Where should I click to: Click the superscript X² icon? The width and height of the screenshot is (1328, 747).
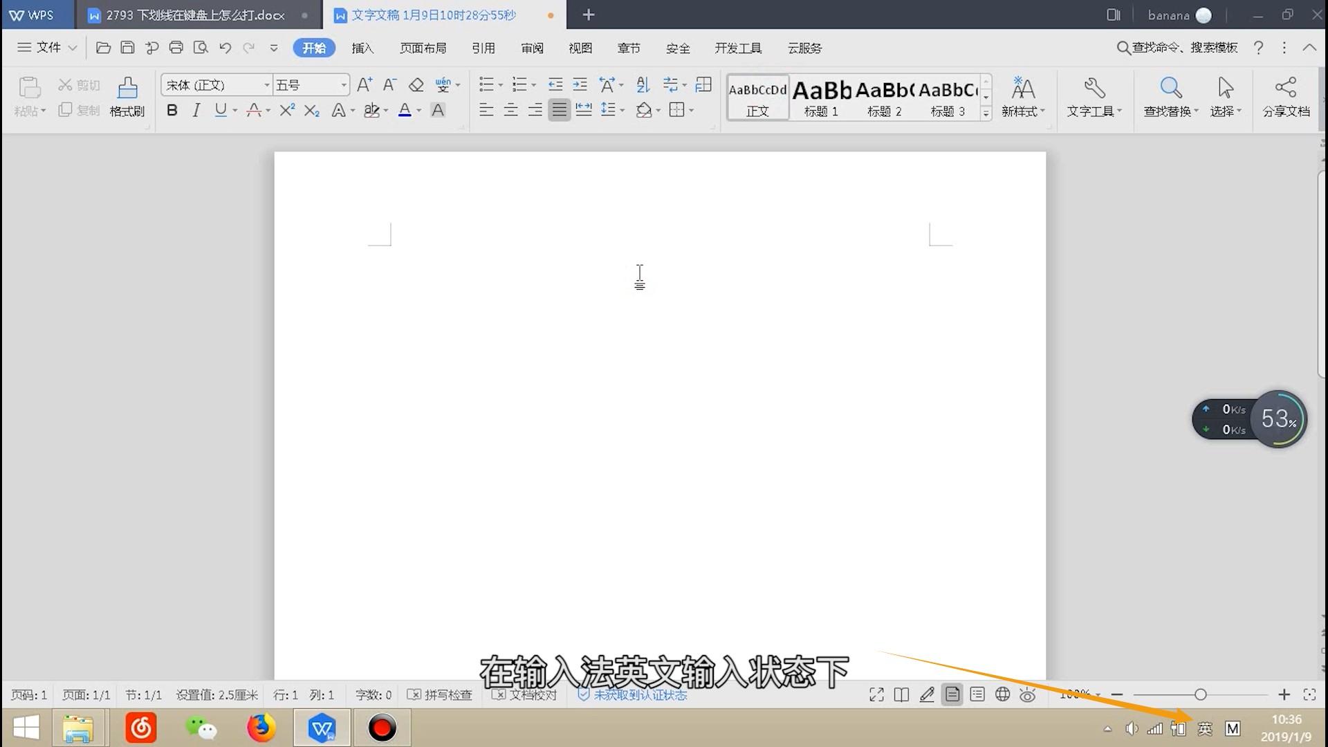[x=287, y=110]
